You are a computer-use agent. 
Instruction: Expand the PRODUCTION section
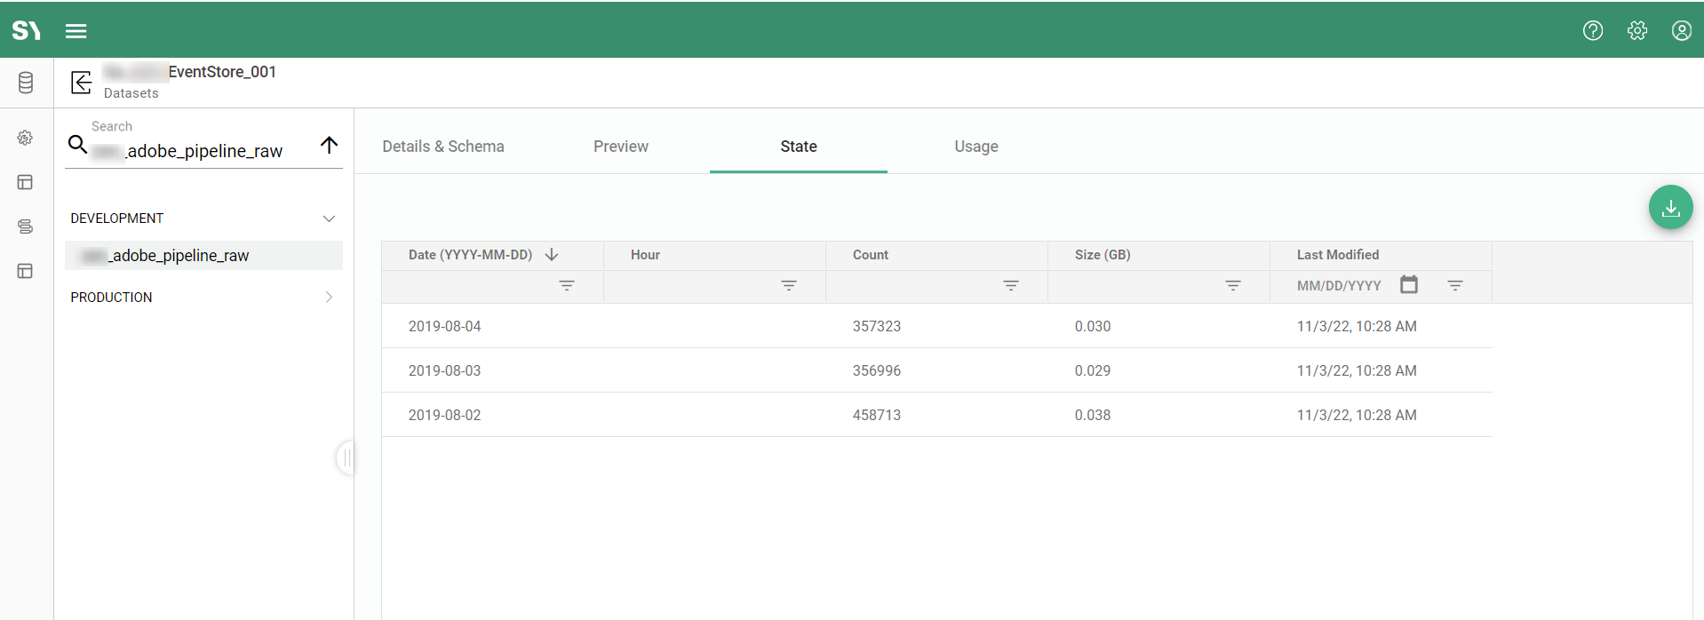(x=329, y=298)
